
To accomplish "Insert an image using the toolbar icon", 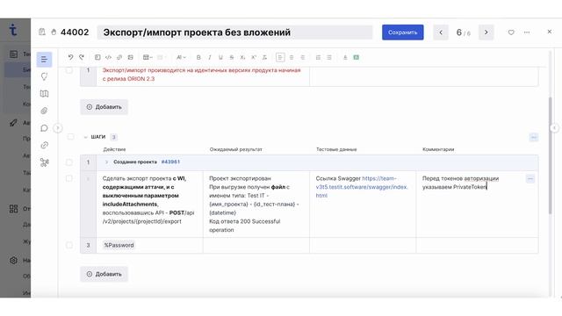I will [131, 57].
